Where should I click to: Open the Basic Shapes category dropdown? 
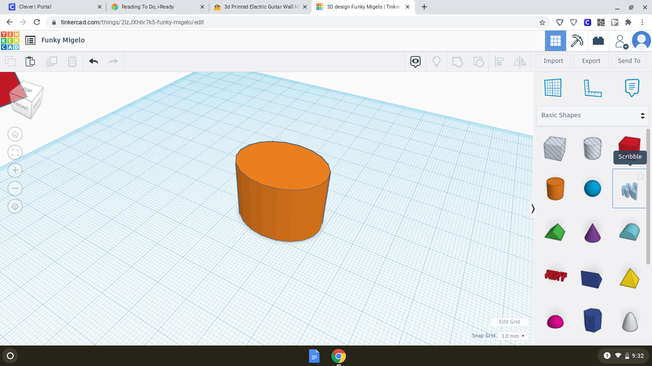coord(592,115)
